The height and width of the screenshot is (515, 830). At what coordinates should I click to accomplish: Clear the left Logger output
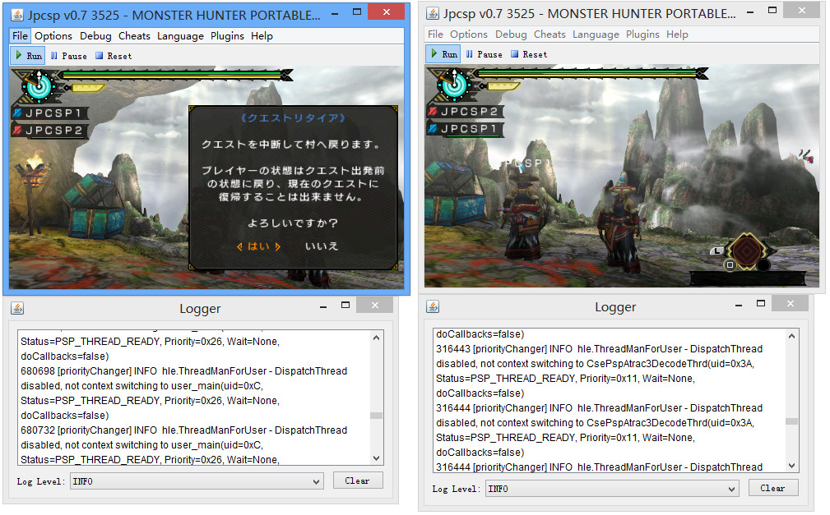(x=357, y=481)
